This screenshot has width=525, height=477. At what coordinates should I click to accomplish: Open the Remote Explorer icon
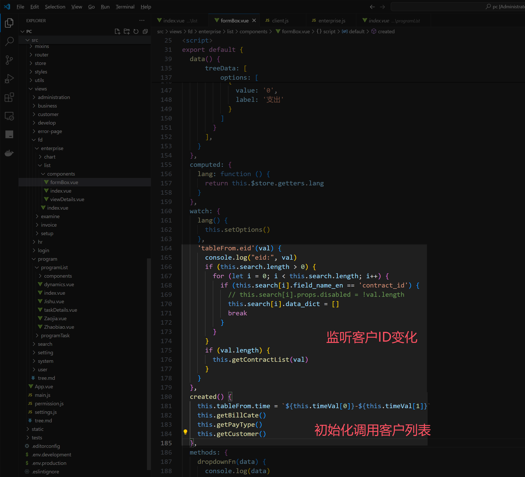pos(9,116)
